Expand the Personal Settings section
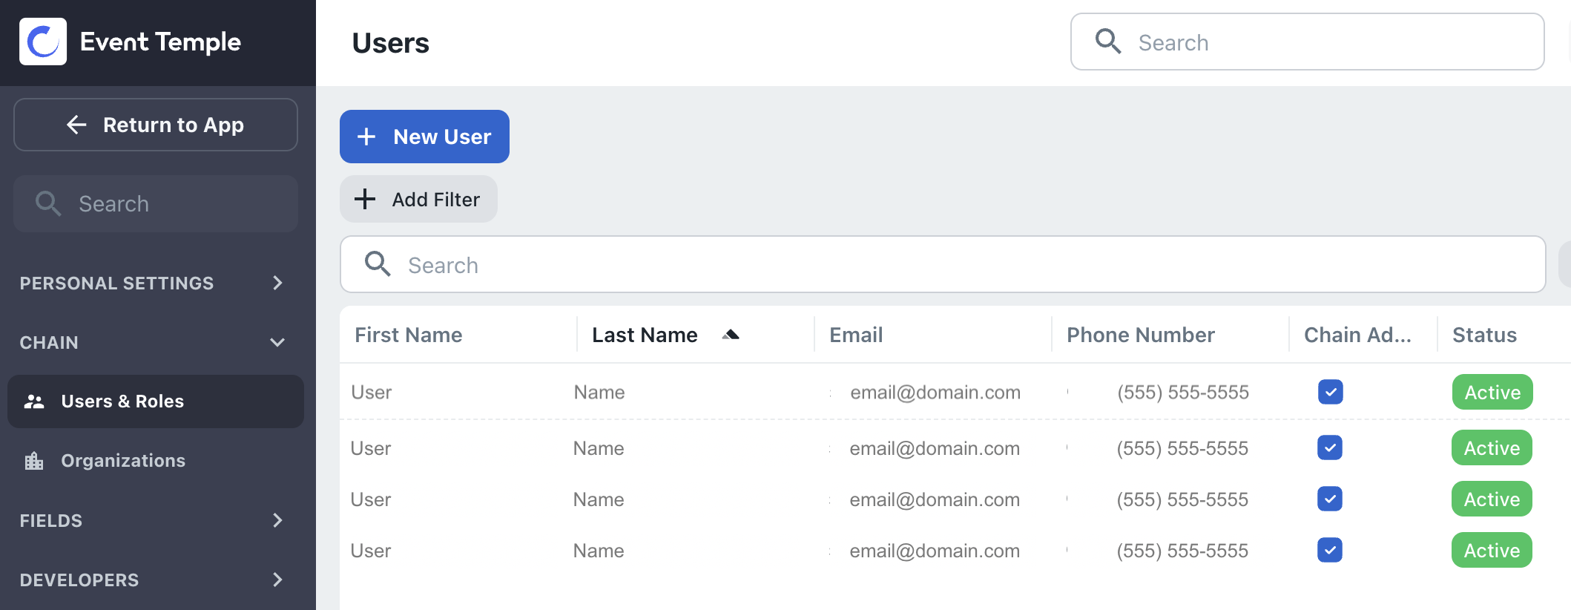Image resolution: width=1571 pixels, height=610 pixels. [x=277, y=283]
